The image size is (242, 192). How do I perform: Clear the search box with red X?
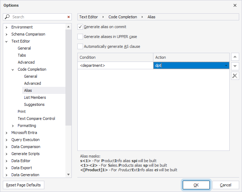(69, 17)
